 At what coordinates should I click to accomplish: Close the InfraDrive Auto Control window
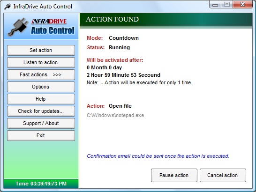click(x=242, y=5)
